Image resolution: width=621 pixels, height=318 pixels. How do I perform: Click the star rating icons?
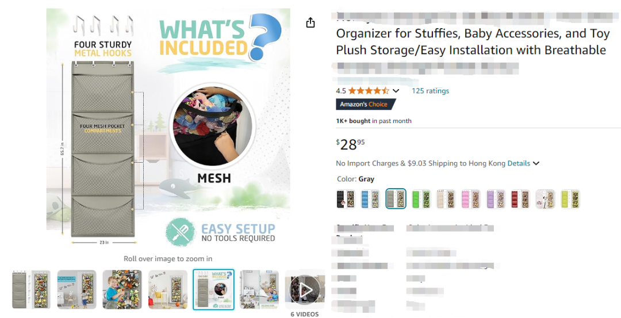point(369,91)
